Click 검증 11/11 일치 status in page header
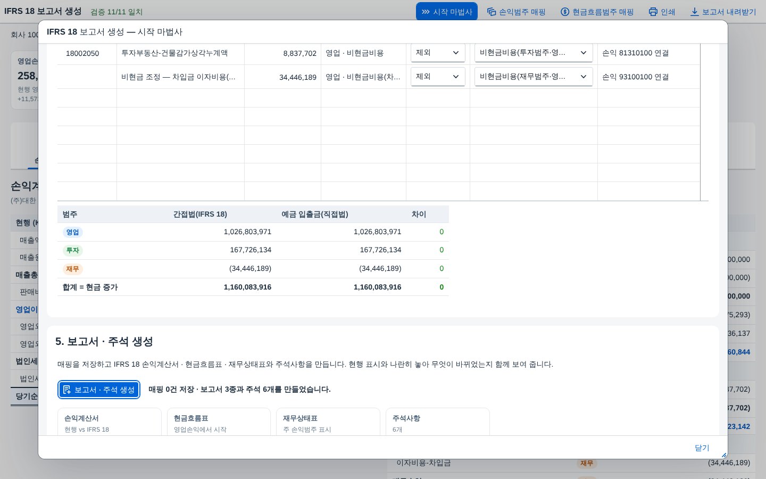This screenshot has height=479, width=766. [x=116, y=12]
